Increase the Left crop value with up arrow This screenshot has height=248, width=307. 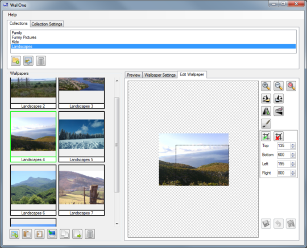293,163
